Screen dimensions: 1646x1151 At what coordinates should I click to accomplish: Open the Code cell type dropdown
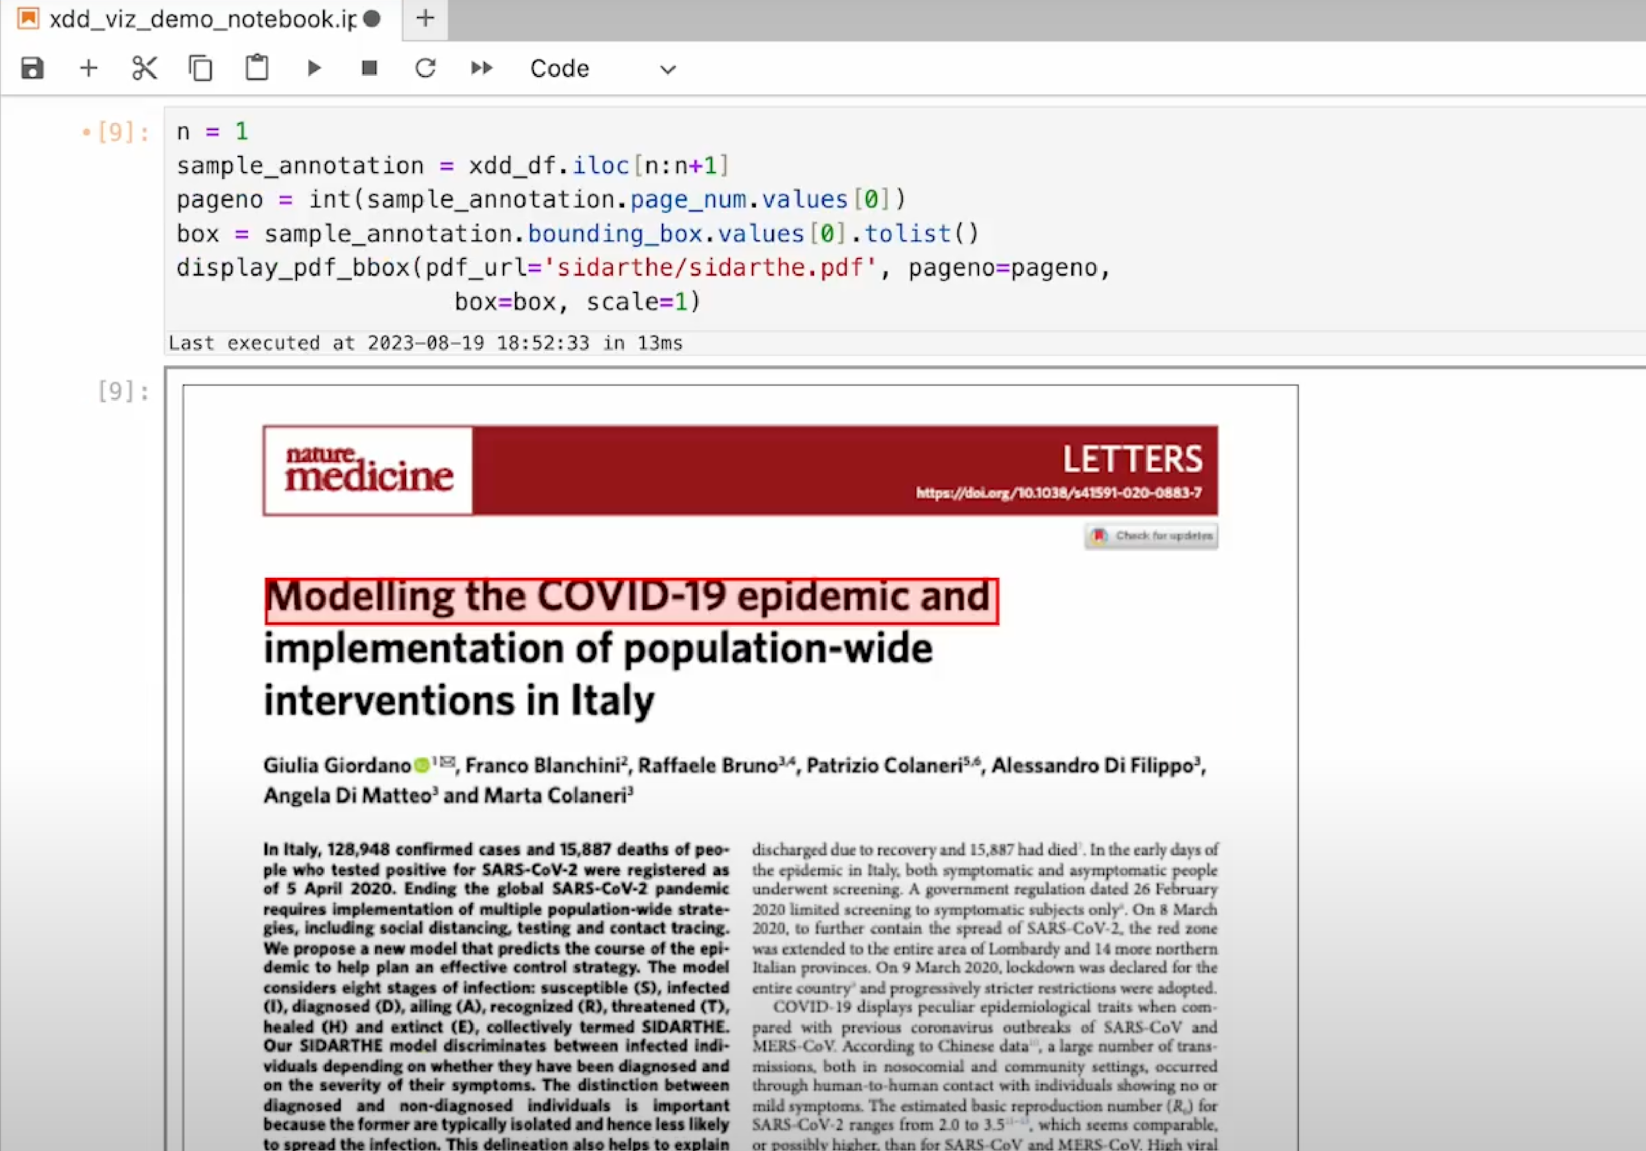(560, 69)
